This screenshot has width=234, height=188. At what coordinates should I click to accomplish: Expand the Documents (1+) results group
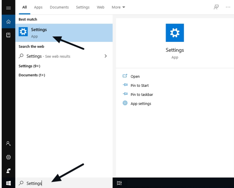tap(32, 75)
